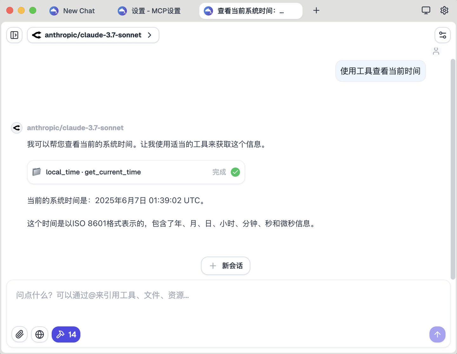Image resolution: width=457 pixels, height=354 pixels.
Task: Expand the get_current_time tool call card
Action: click(136, 172)
